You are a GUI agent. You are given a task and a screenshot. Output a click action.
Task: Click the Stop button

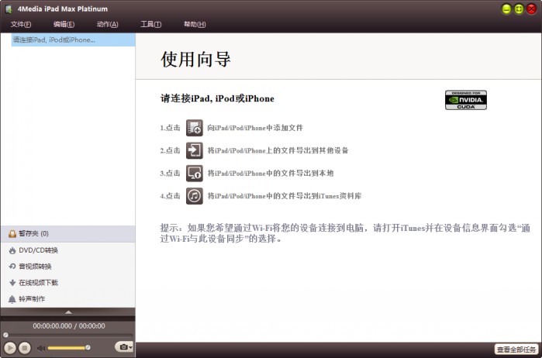pos(25,348)
